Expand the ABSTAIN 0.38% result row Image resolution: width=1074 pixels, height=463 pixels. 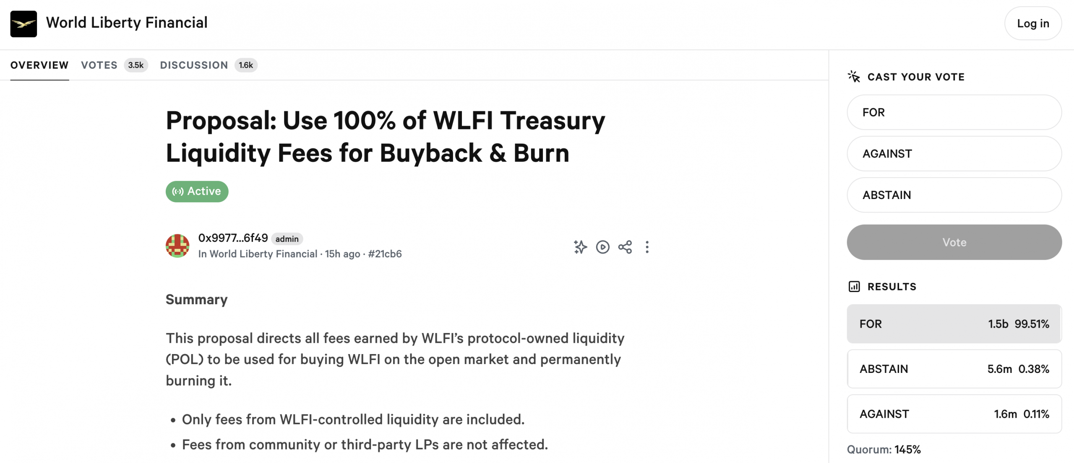tap(954, 369)
